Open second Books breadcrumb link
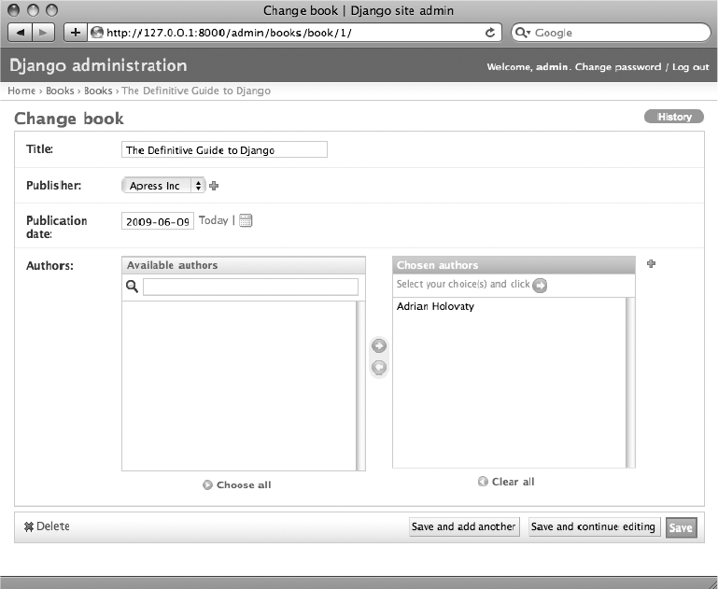The width and height of the screenshot is (718, 589). pos(98,91)
